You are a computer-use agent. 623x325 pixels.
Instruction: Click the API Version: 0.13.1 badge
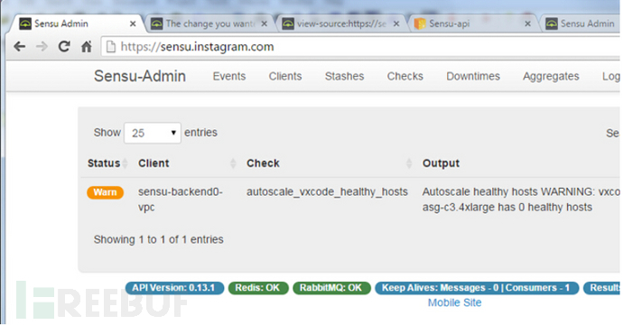coord(175,288)
